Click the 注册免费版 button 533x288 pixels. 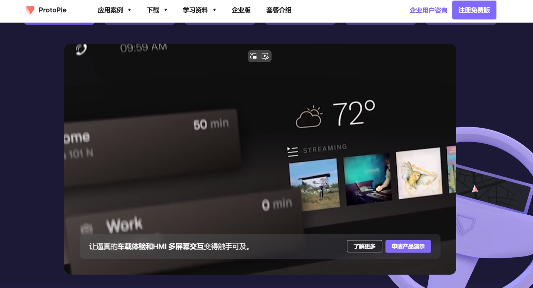474,10
